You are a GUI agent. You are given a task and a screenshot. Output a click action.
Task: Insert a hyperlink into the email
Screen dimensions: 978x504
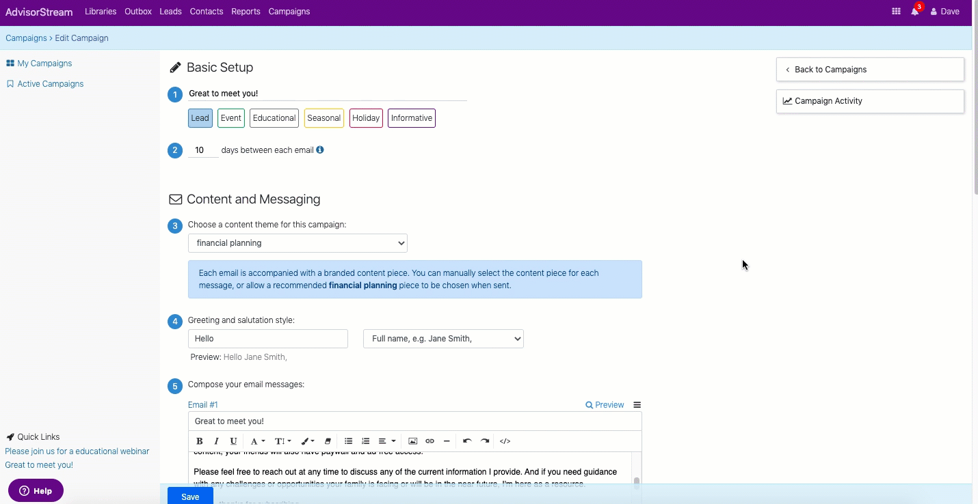[x=429, y=441]
